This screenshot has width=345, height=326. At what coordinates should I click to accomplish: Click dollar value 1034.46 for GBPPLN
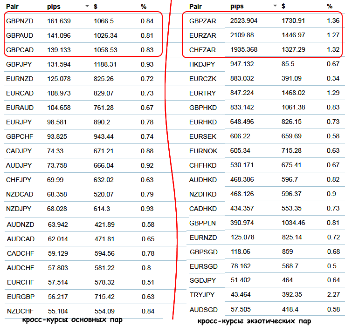293,223
